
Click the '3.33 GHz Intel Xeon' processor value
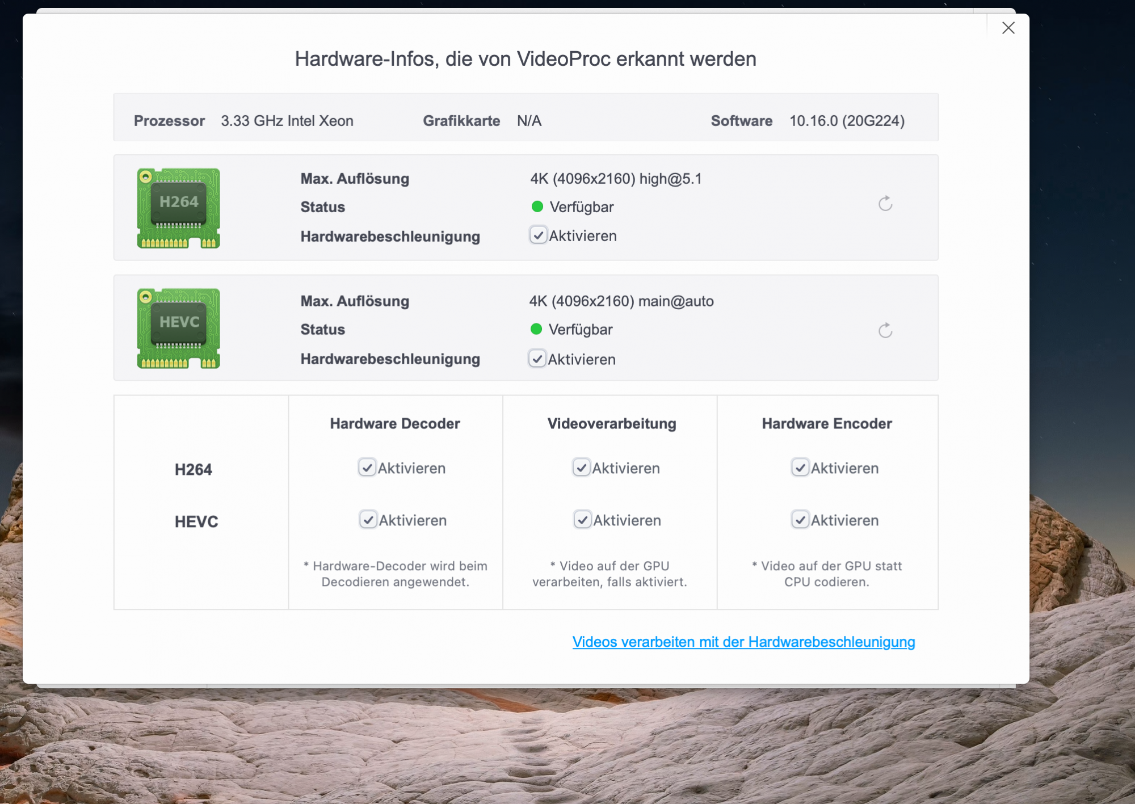coord(287,121)
